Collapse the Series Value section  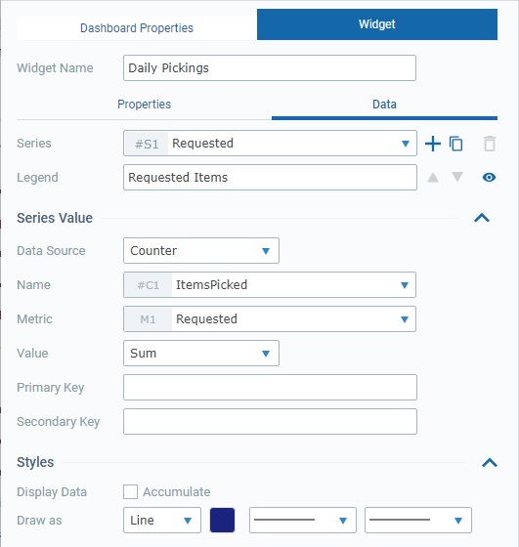pyautogui.click(x=482, y=218)
